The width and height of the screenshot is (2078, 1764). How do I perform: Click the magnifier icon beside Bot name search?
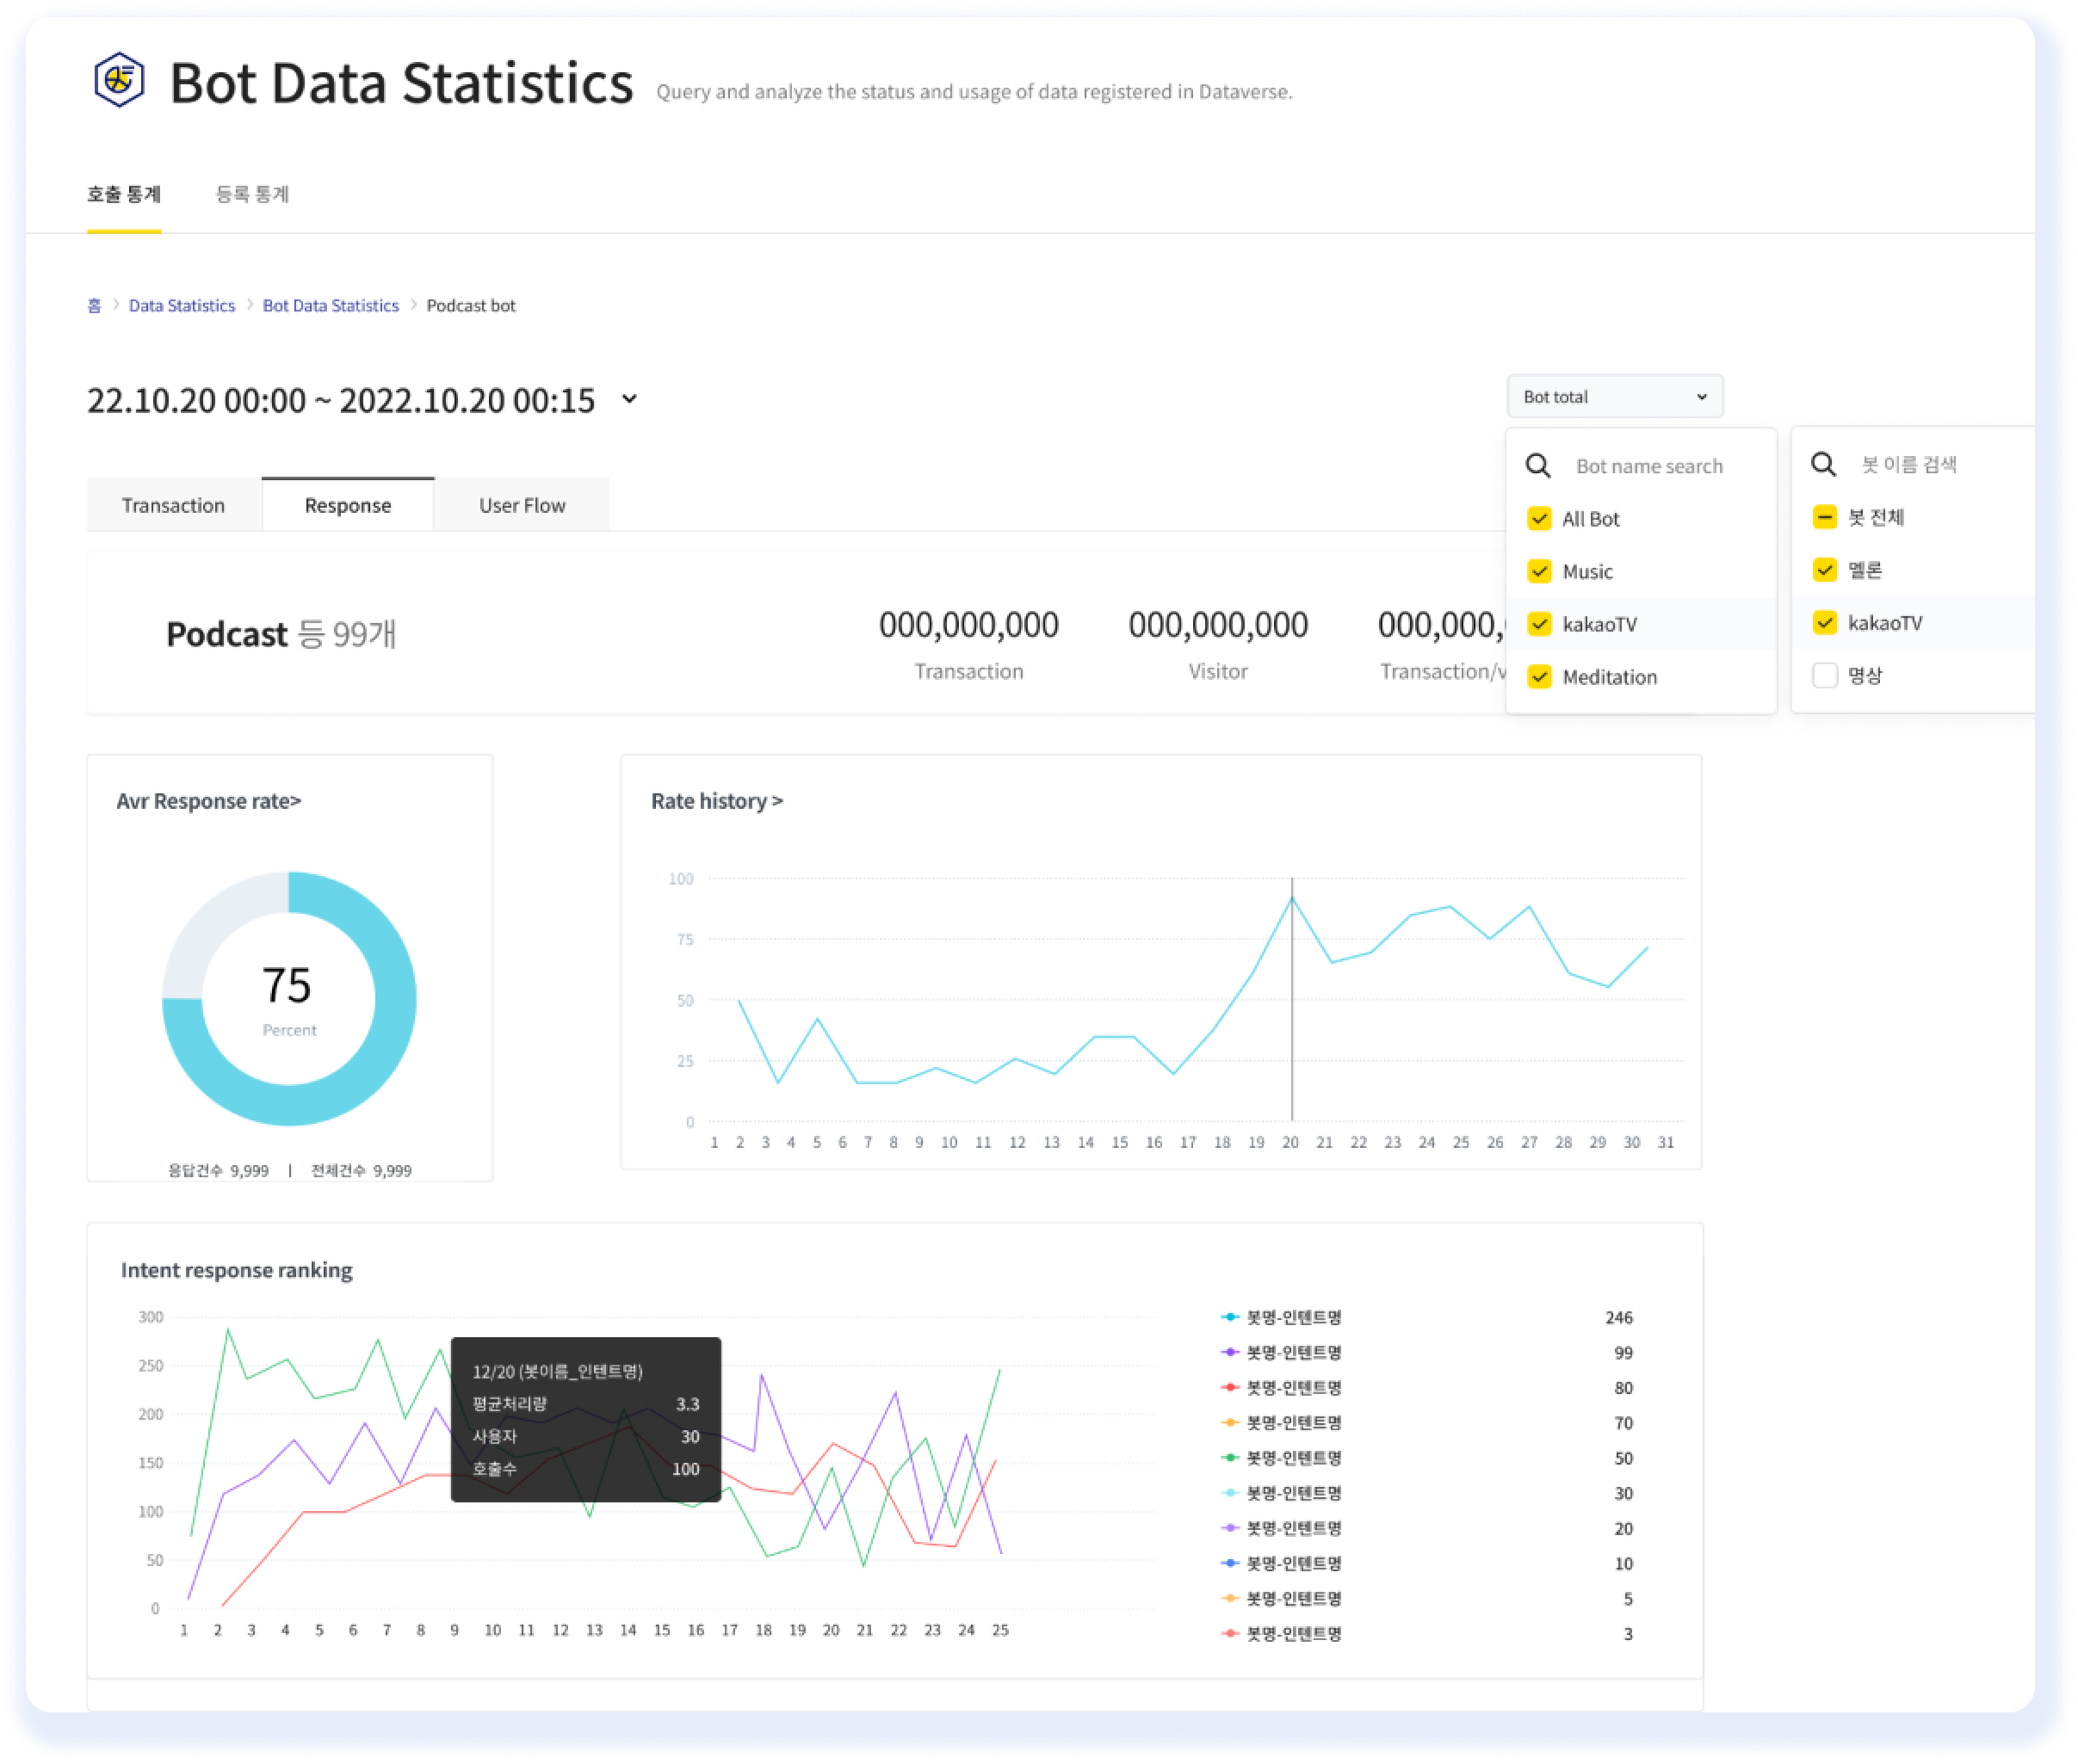(x=1537, y=466)
